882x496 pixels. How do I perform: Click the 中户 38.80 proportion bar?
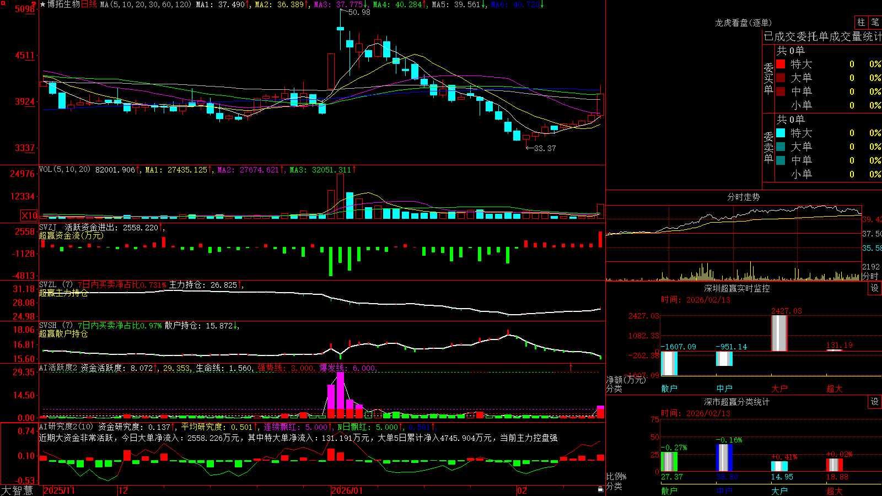point(724,457)
